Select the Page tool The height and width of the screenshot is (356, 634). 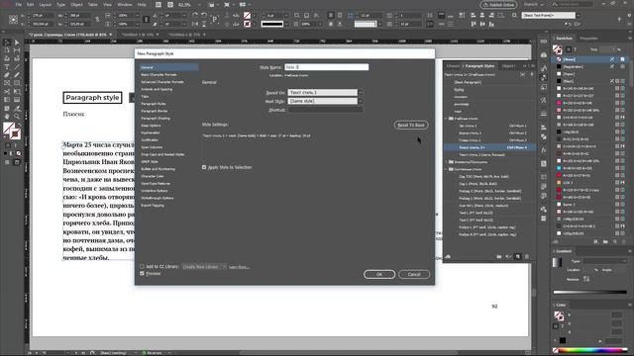tap(7, 50)
